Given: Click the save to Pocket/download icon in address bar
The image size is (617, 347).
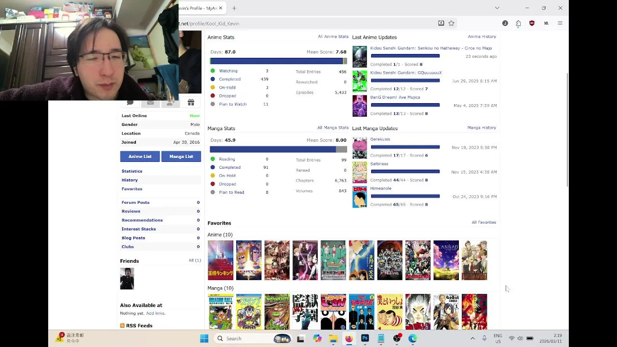Looking at the screenshot, I should pyautogui.click(x=441, y=23).
